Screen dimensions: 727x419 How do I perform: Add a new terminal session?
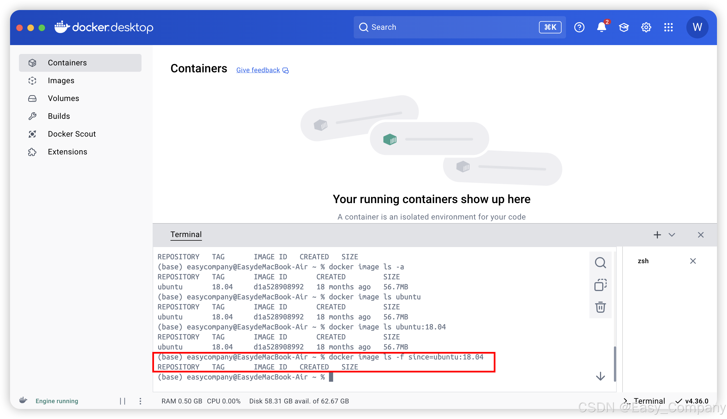[657, 235]
